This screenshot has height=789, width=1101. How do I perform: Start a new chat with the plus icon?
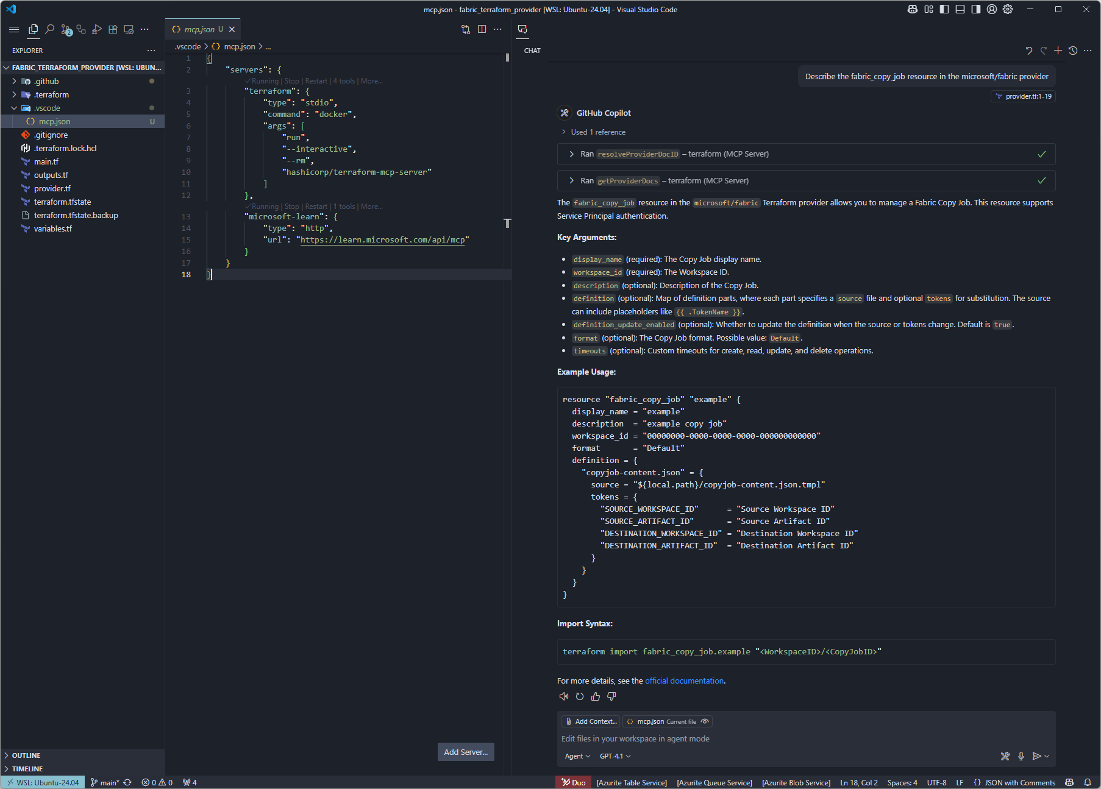(x=1058, y=51)
